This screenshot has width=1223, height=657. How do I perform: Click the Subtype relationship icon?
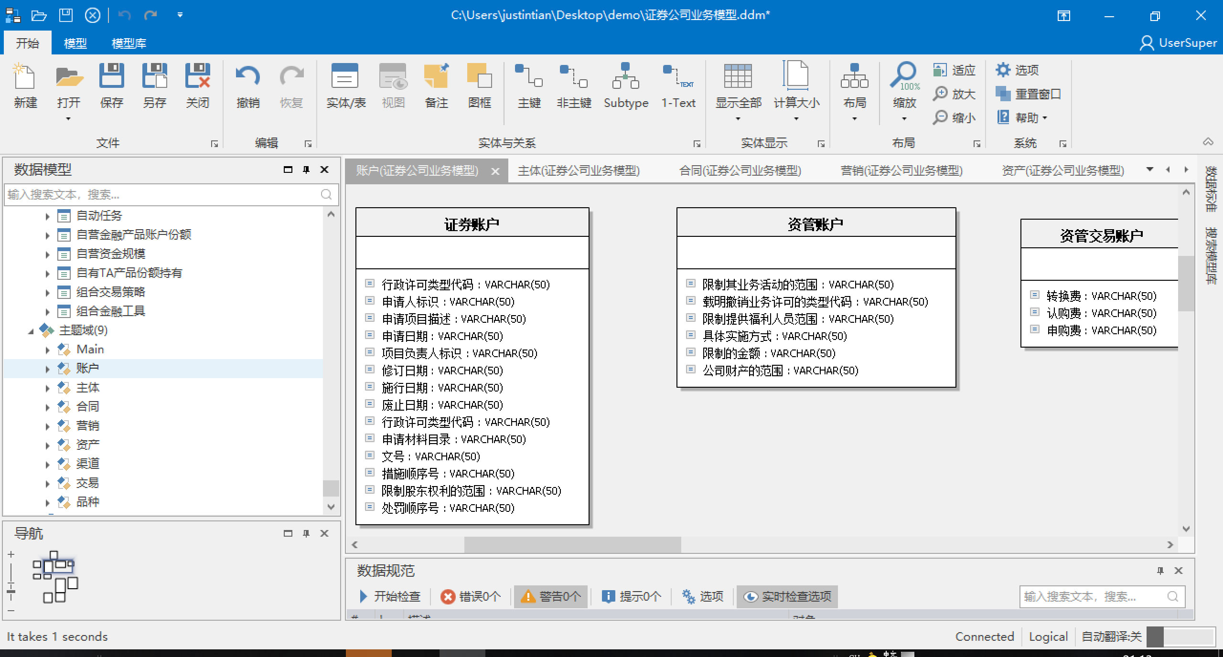[626, 87]
